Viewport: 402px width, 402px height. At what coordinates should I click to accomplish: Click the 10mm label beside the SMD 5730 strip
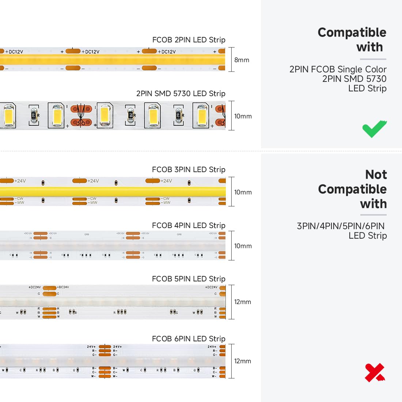point(243,116)
